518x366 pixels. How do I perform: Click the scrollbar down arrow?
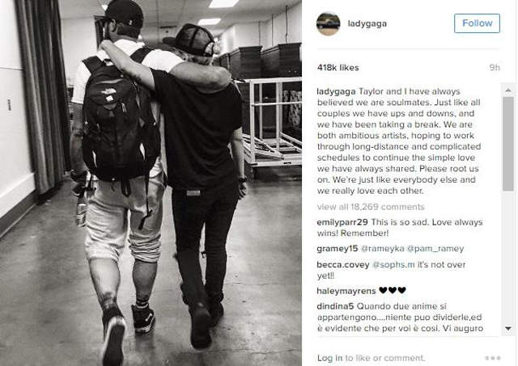pyautogui.click(x=508, y=328)
